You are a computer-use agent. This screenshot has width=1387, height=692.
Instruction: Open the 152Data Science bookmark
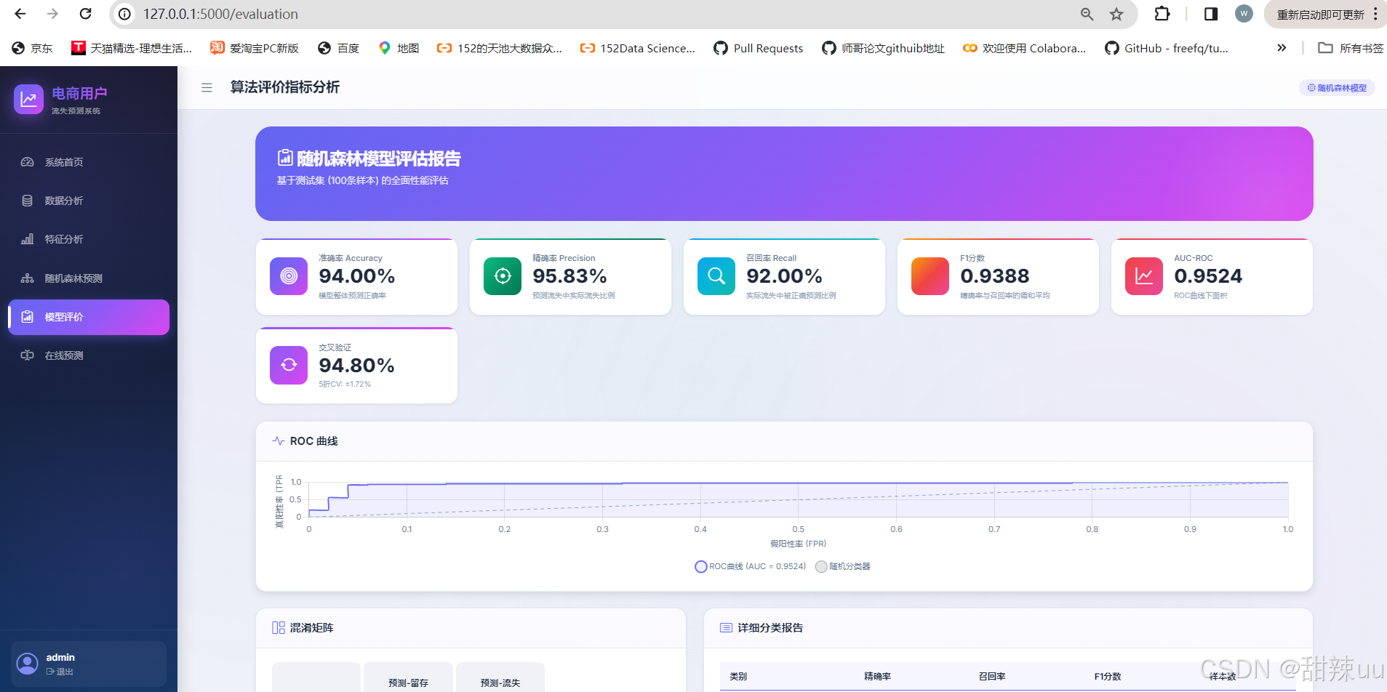(x=638, y=48)
